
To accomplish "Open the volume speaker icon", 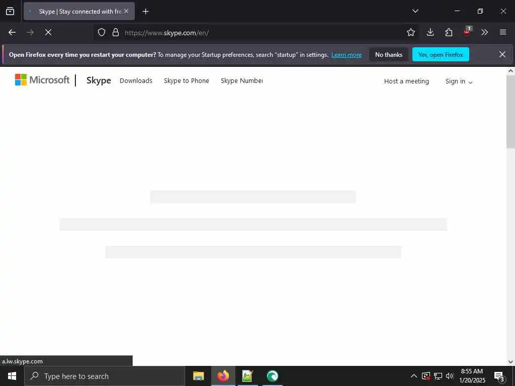I will click(x=450, y=376).
